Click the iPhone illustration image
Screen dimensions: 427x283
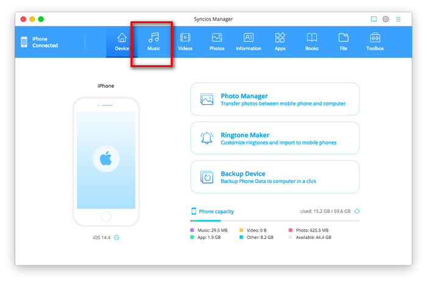tap(106, 162)
